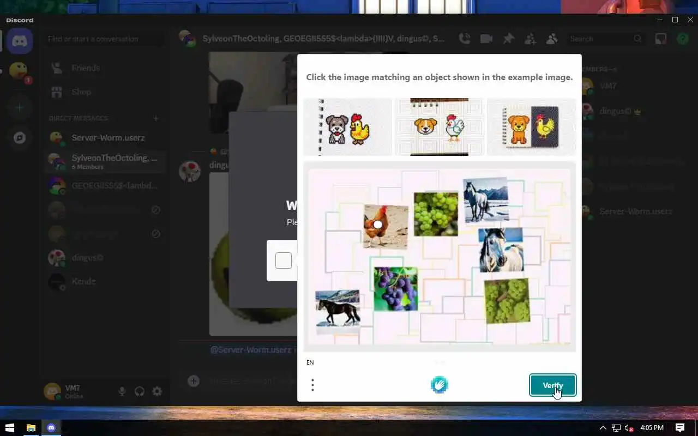Select the white horse running in snow photo
This screenshot has width=698, height=436.
(486, 200)
